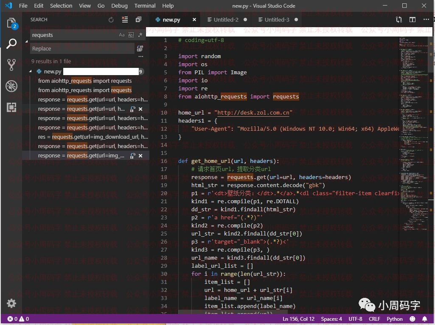Click the Manage gear icon
Image resolution: width=435 pixels, height=325 pixels.
[x=11, y=303]
